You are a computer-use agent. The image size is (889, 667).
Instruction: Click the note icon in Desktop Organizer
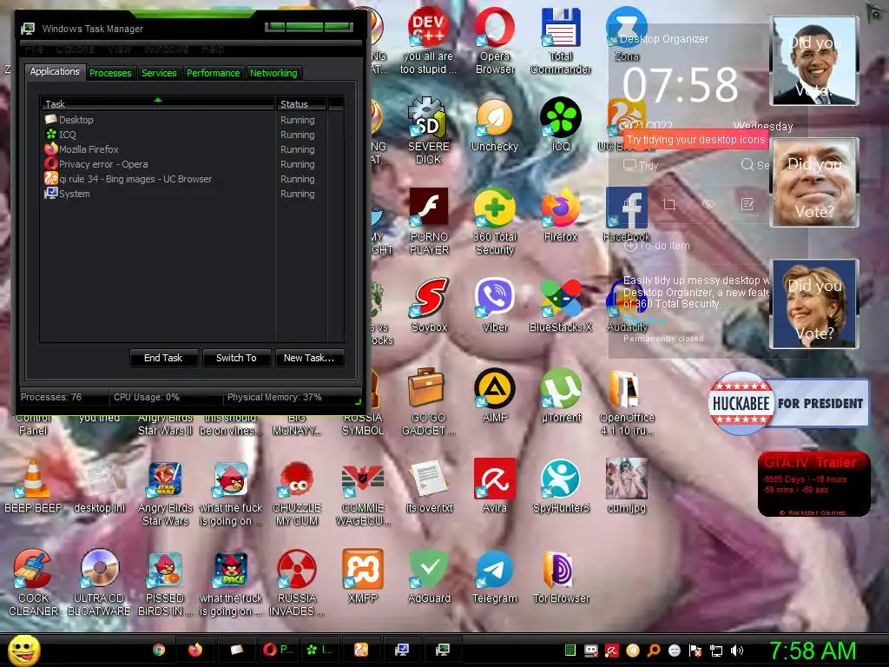(x=747, y=204)
